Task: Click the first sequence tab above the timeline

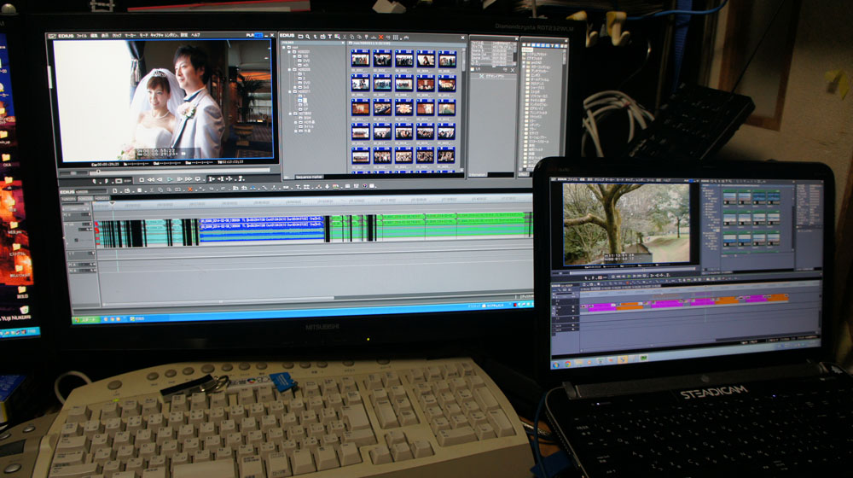Action: (69, 199)
